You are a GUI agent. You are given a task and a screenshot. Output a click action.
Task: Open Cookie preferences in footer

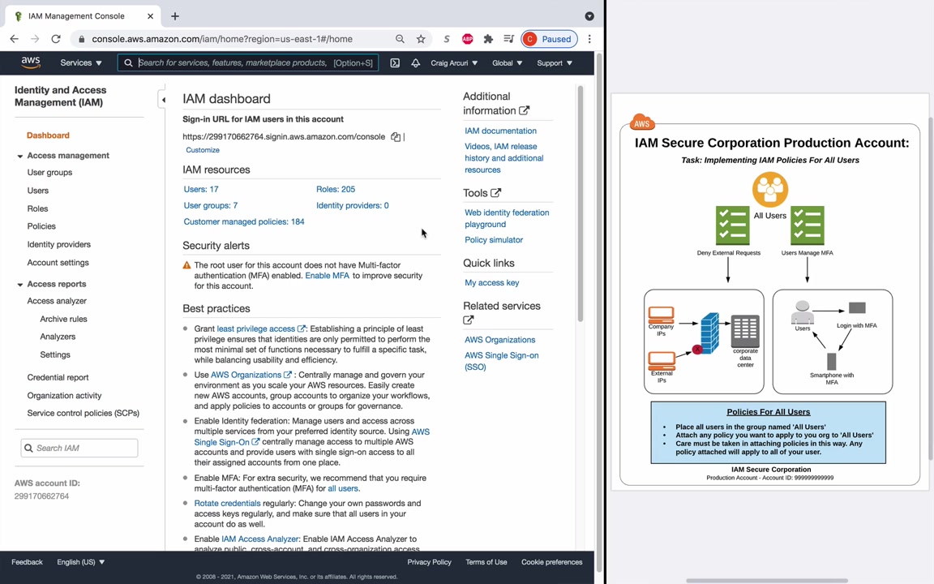click(551, 562)
